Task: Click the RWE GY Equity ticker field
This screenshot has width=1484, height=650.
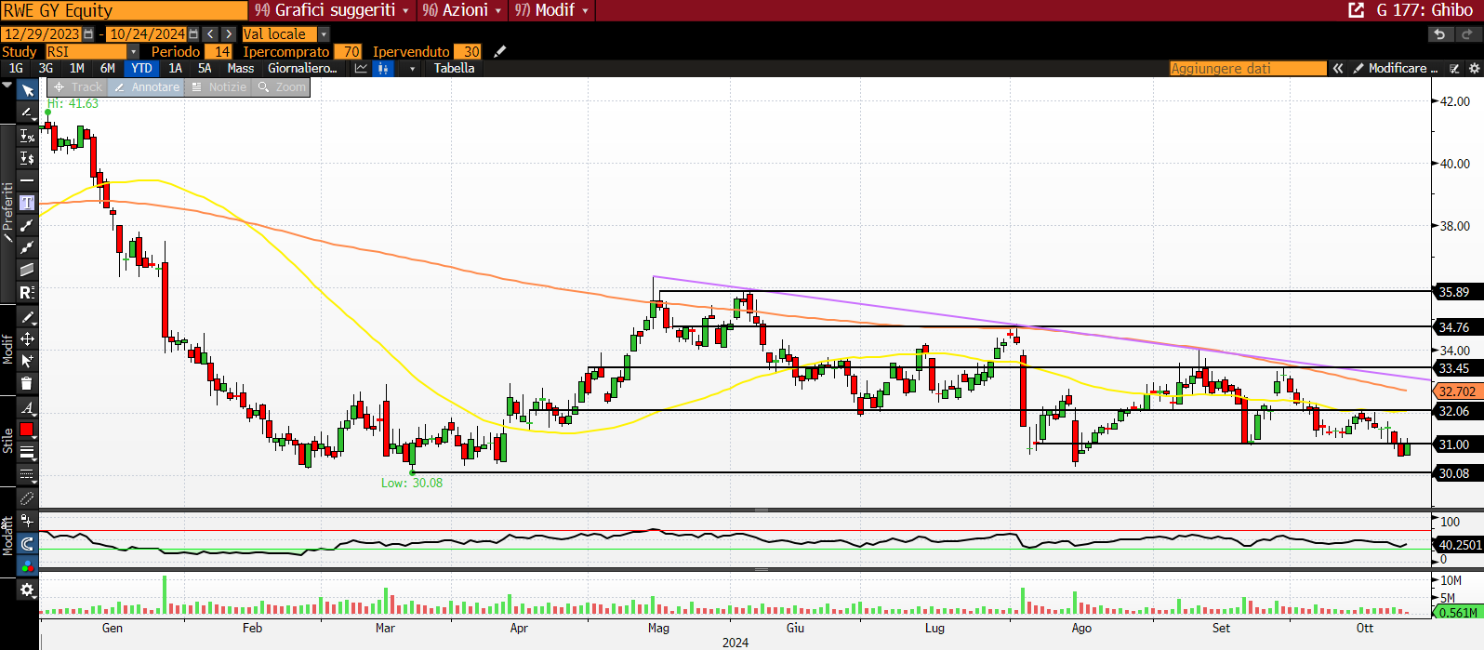Action: [x=125, y=10]
